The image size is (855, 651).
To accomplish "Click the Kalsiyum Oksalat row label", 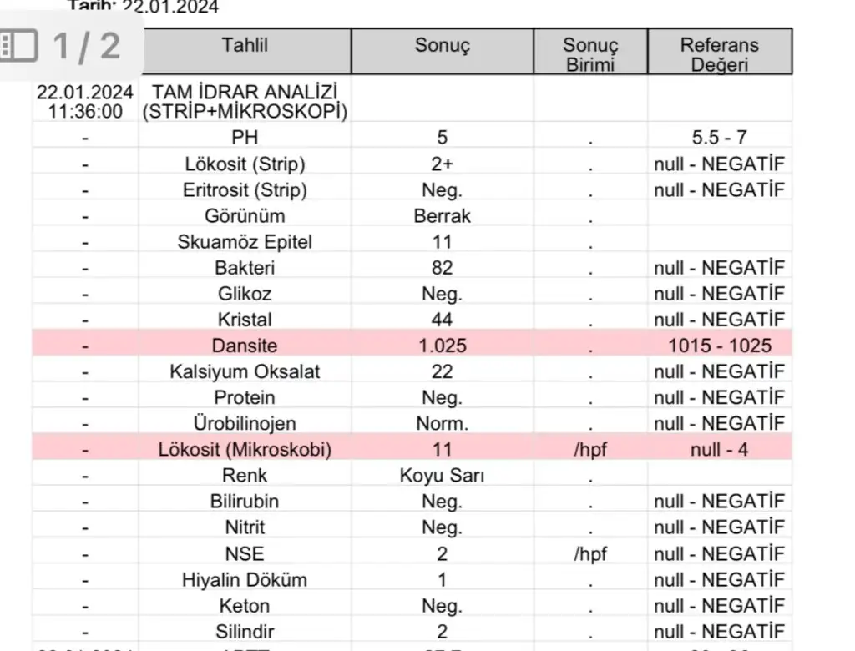I will pos(245,372).
